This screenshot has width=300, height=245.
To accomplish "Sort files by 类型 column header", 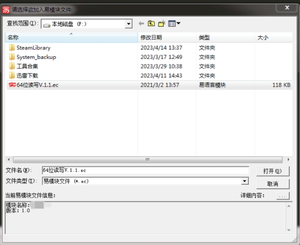I will click(225, 37).
